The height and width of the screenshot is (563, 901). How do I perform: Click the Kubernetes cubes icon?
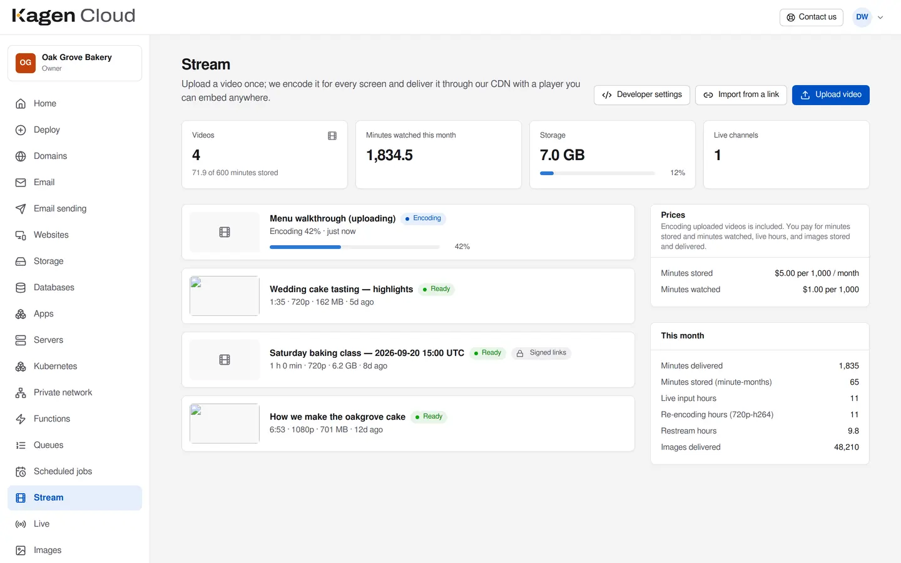[x=21, y=367]
